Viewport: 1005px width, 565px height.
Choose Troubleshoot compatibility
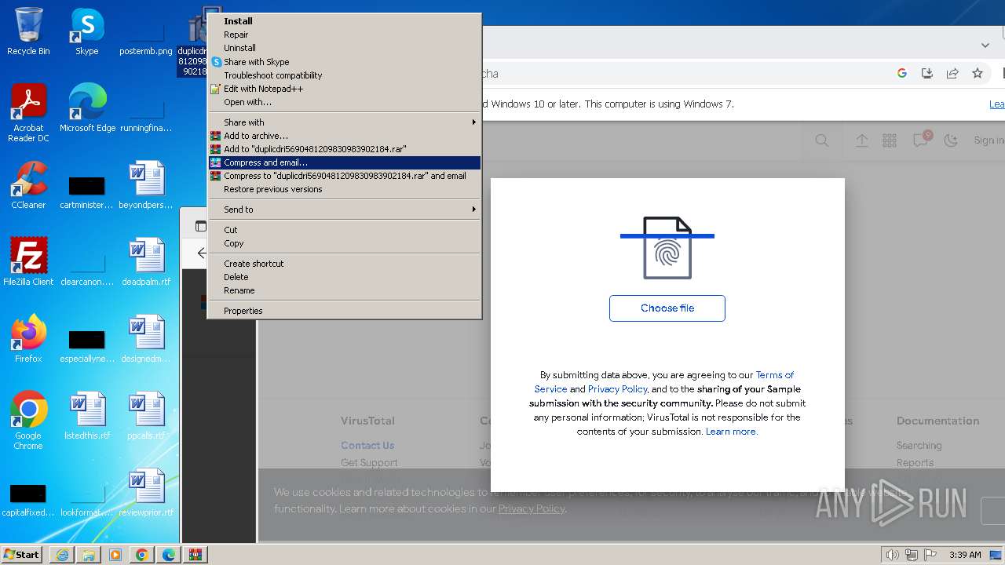[x=344, y=75]
